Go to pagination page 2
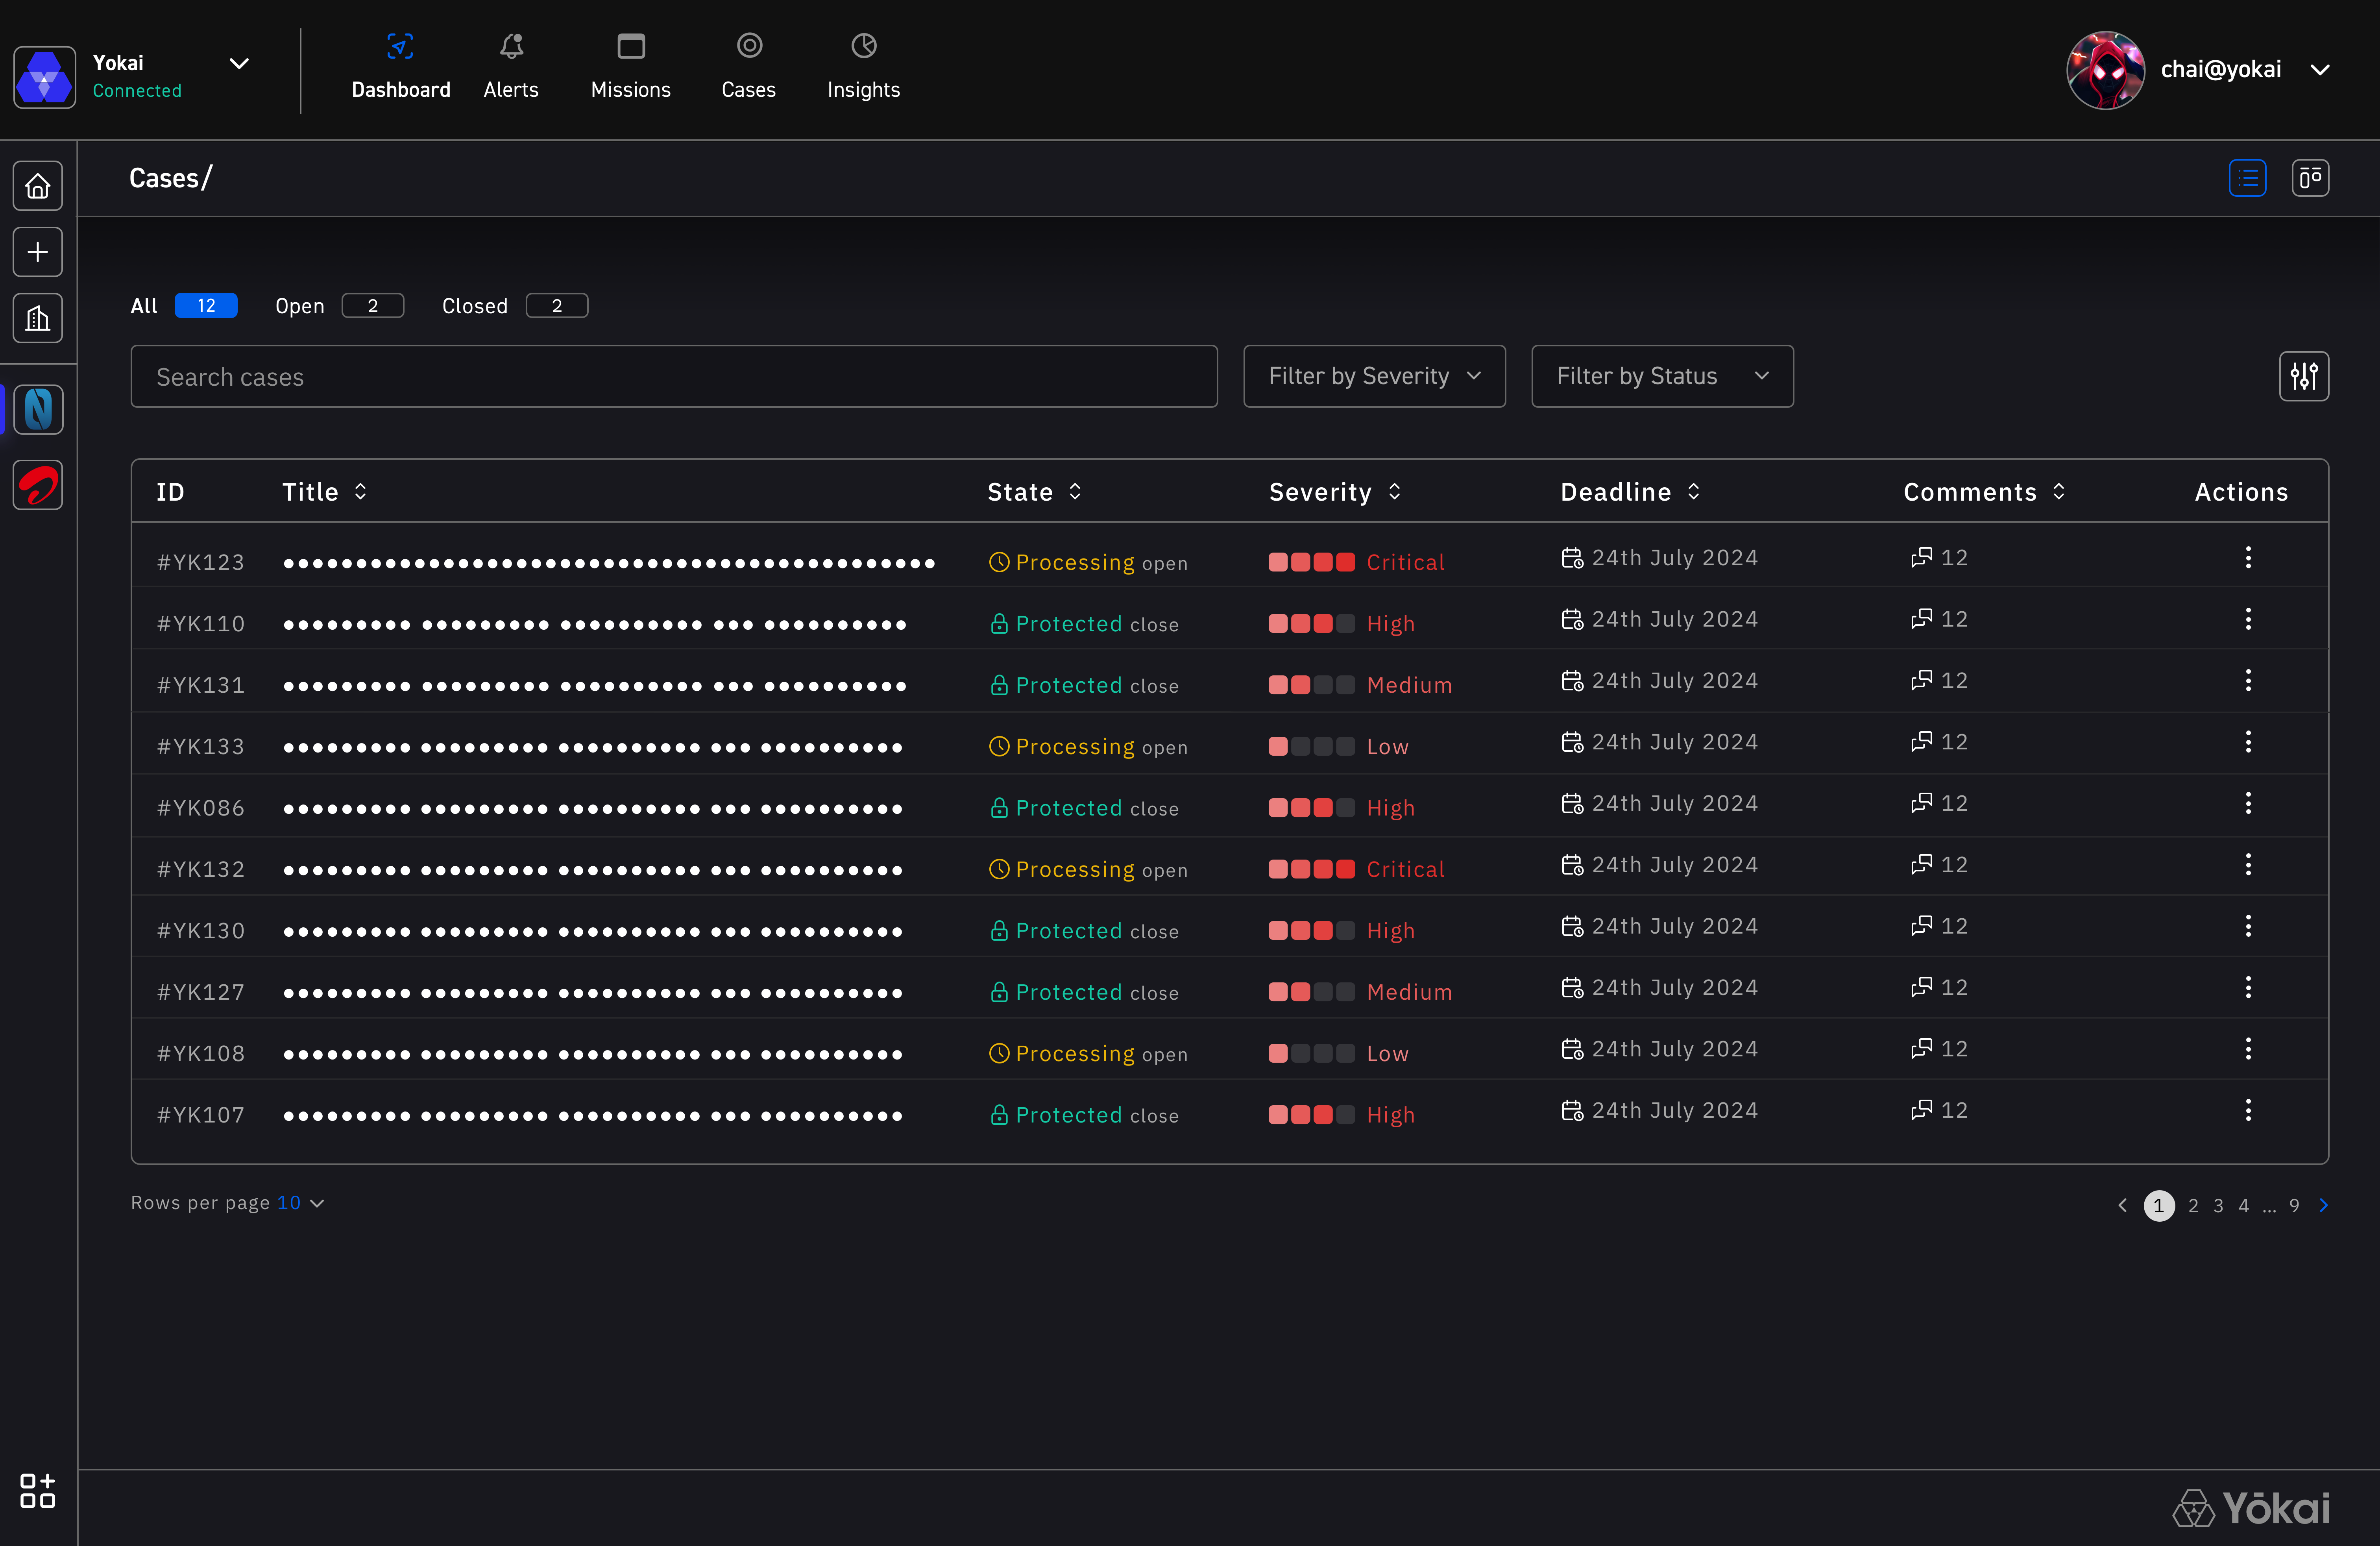 2193,1206
